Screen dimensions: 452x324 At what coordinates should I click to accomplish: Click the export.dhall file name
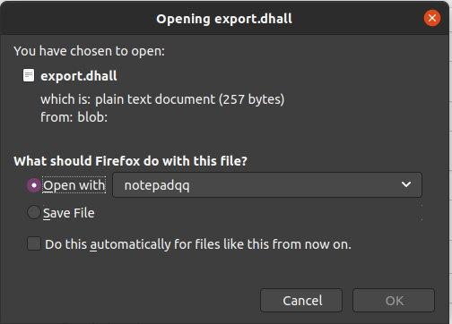point(79,76)
